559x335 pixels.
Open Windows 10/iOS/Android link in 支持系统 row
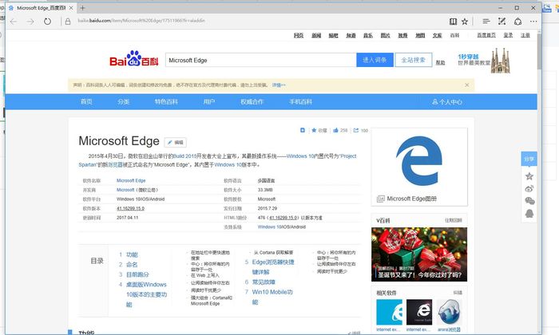pos(282,227)
